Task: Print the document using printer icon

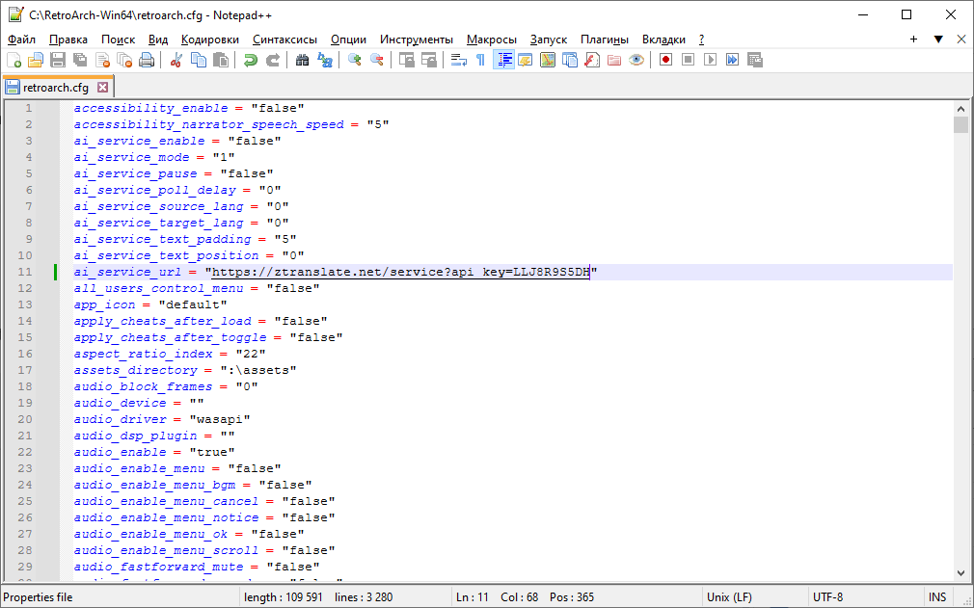Action: 147,60
